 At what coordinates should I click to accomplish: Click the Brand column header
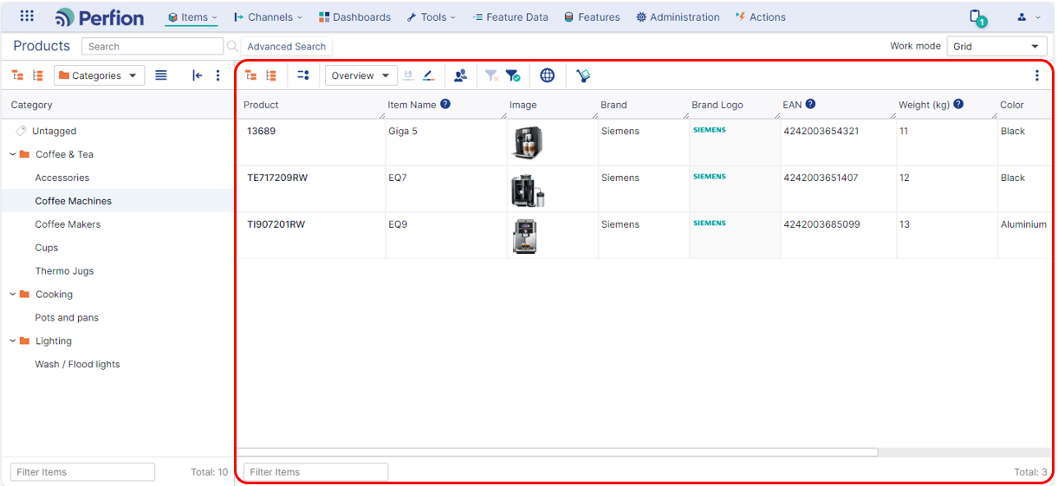(x=613, y=105)
